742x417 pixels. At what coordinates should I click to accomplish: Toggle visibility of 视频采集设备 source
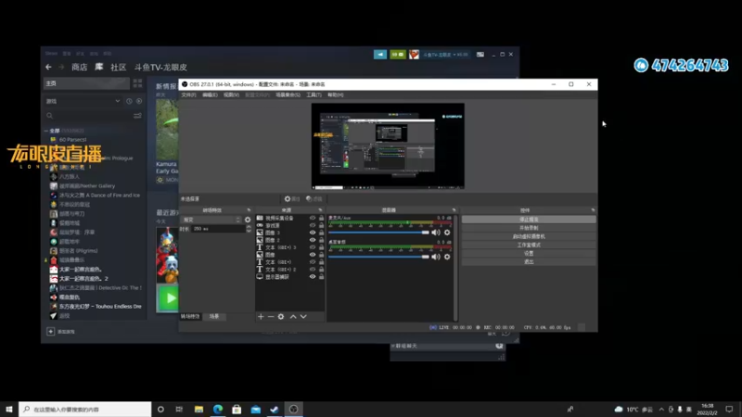(313, 218)
